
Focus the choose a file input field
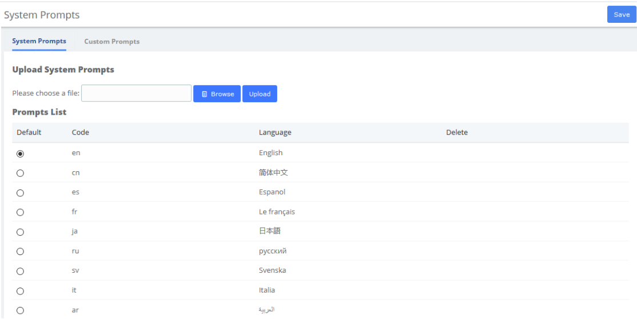(x=137, y=94)
